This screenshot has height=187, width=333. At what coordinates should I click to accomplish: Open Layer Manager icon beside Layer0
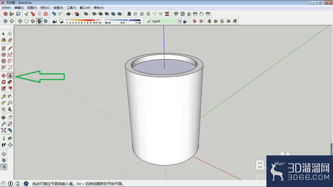(185, 21)
